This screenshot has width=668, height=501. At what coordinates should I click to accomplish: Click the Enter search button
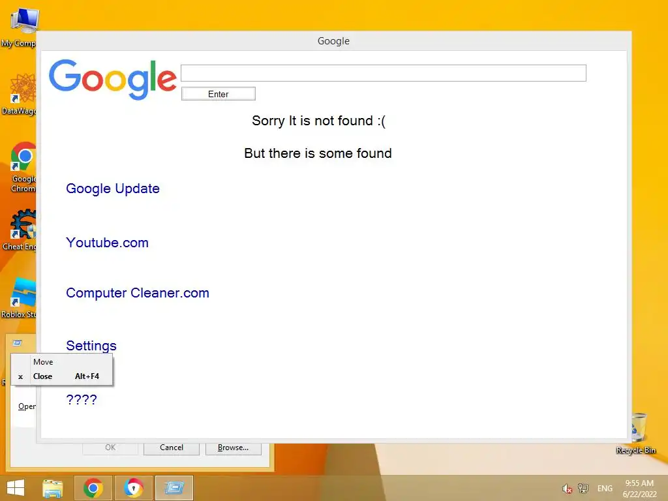click(x=219, y=94)
